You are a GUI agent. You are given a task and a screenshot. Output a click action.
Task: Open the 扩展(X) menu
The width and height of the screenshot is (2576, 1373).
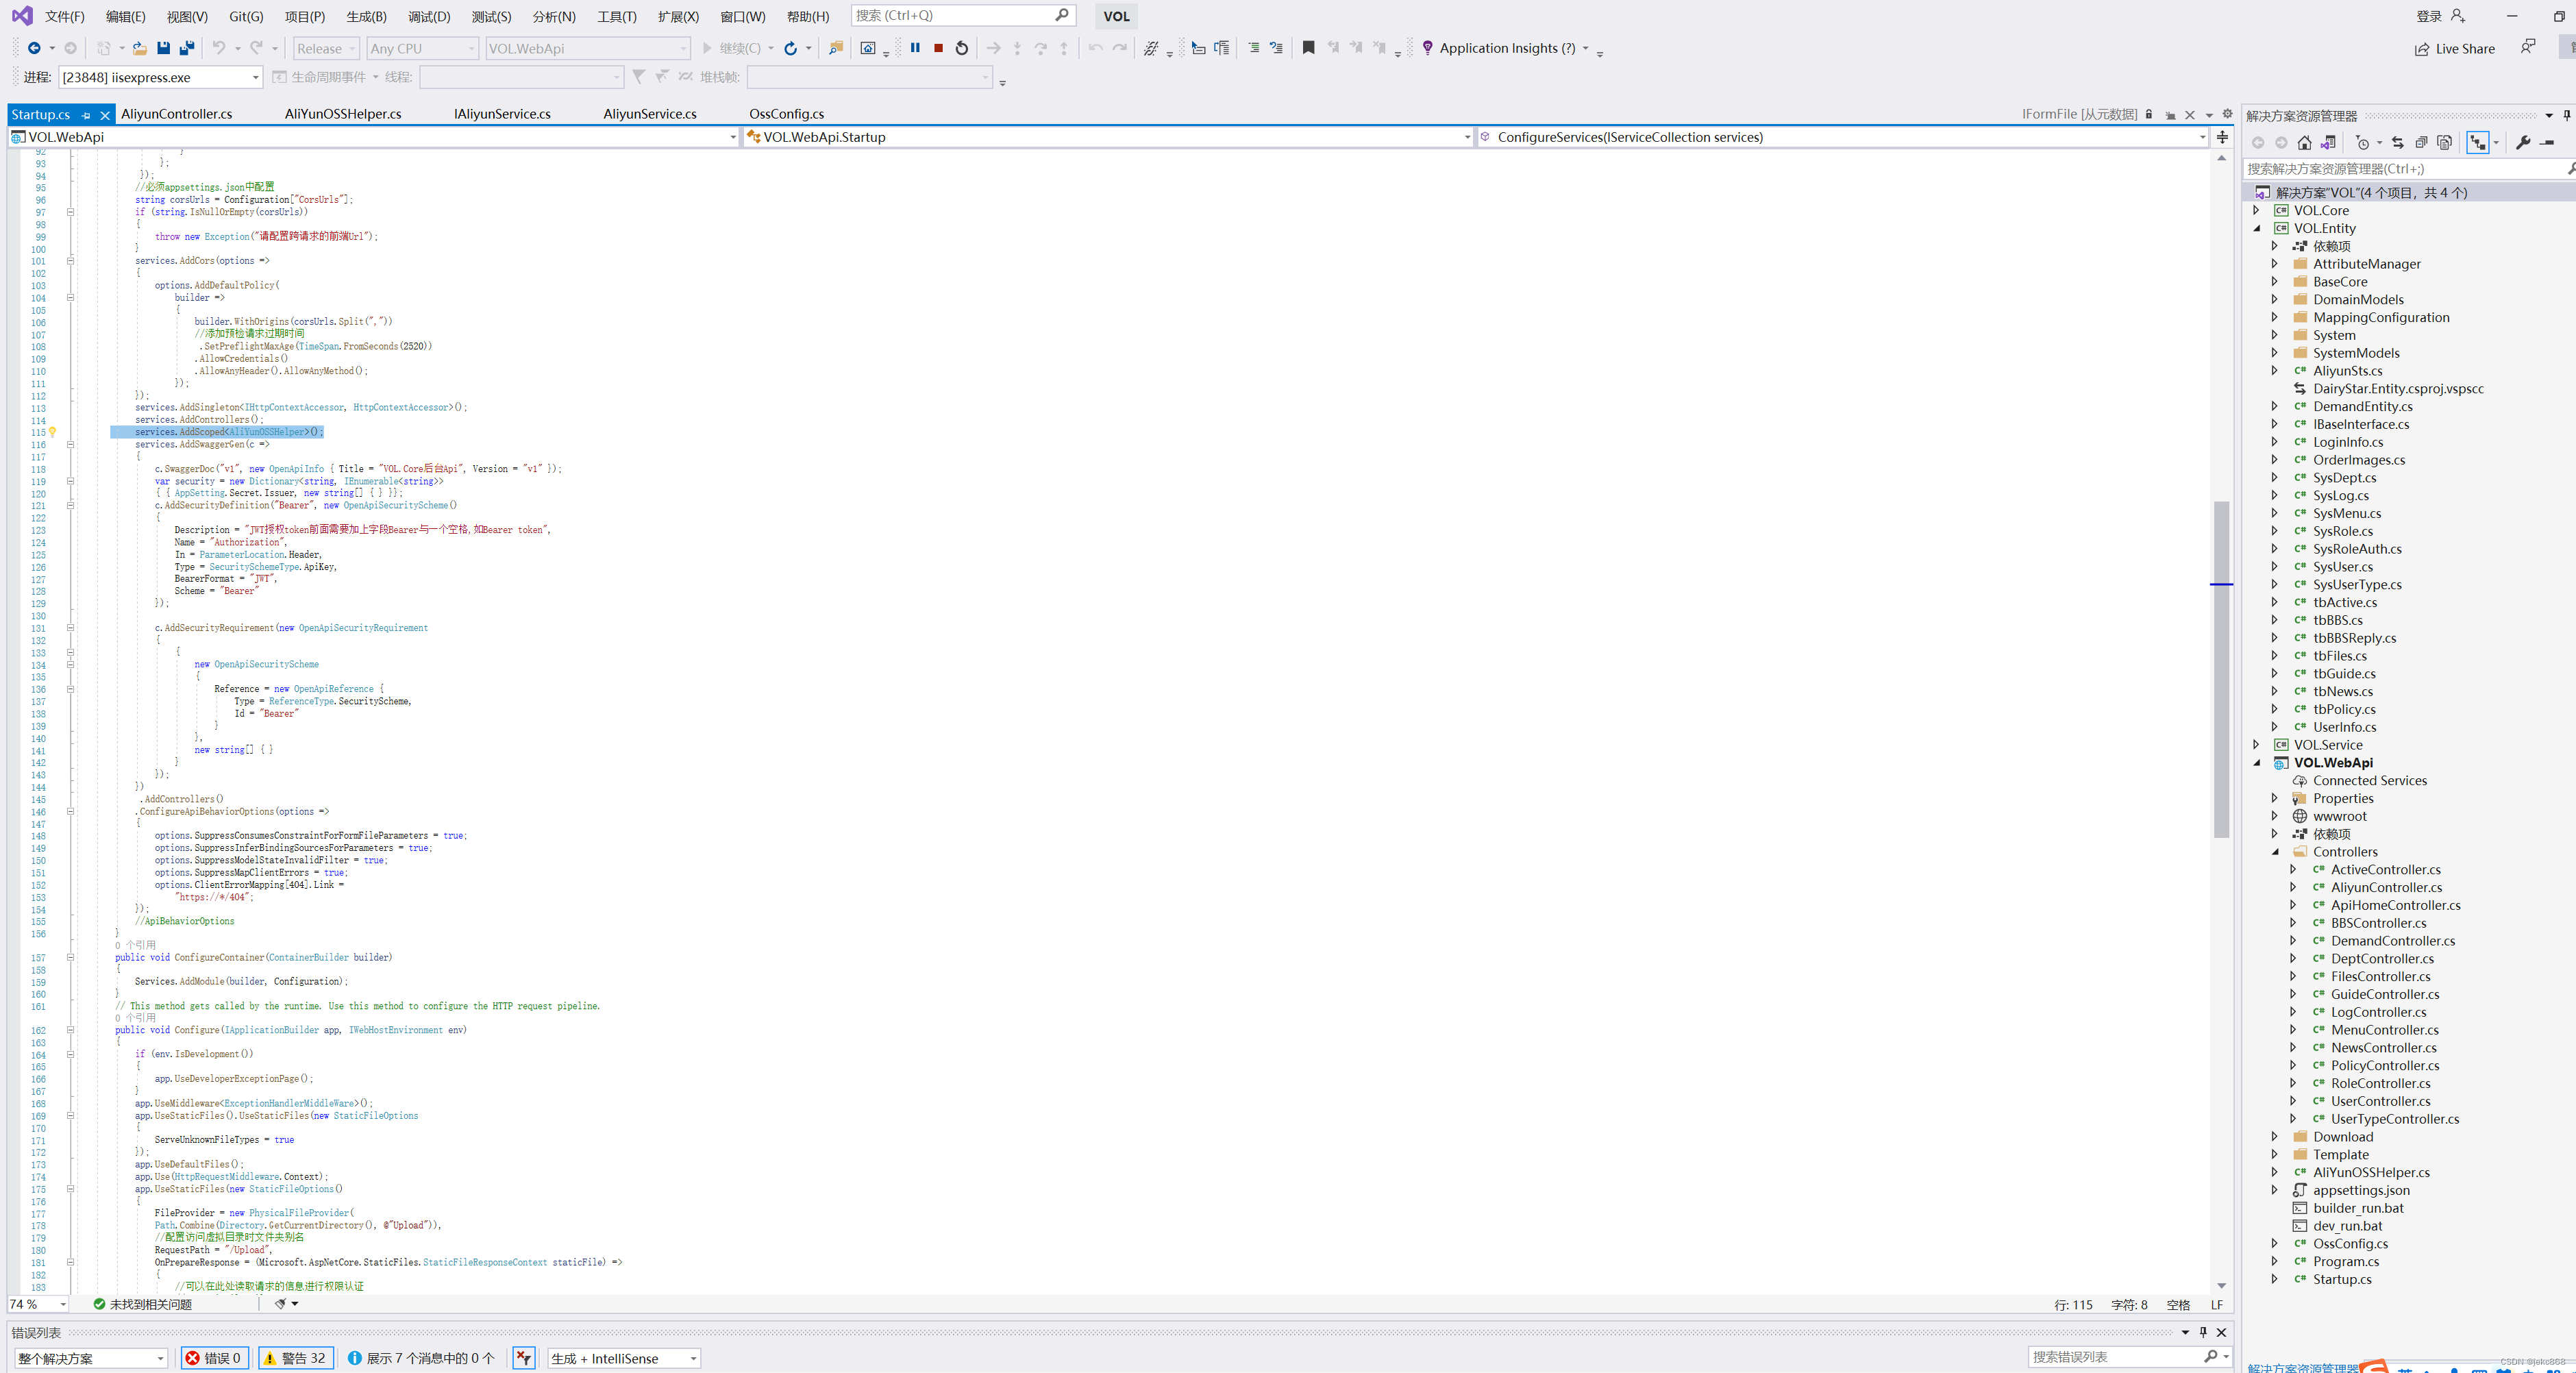678,16
